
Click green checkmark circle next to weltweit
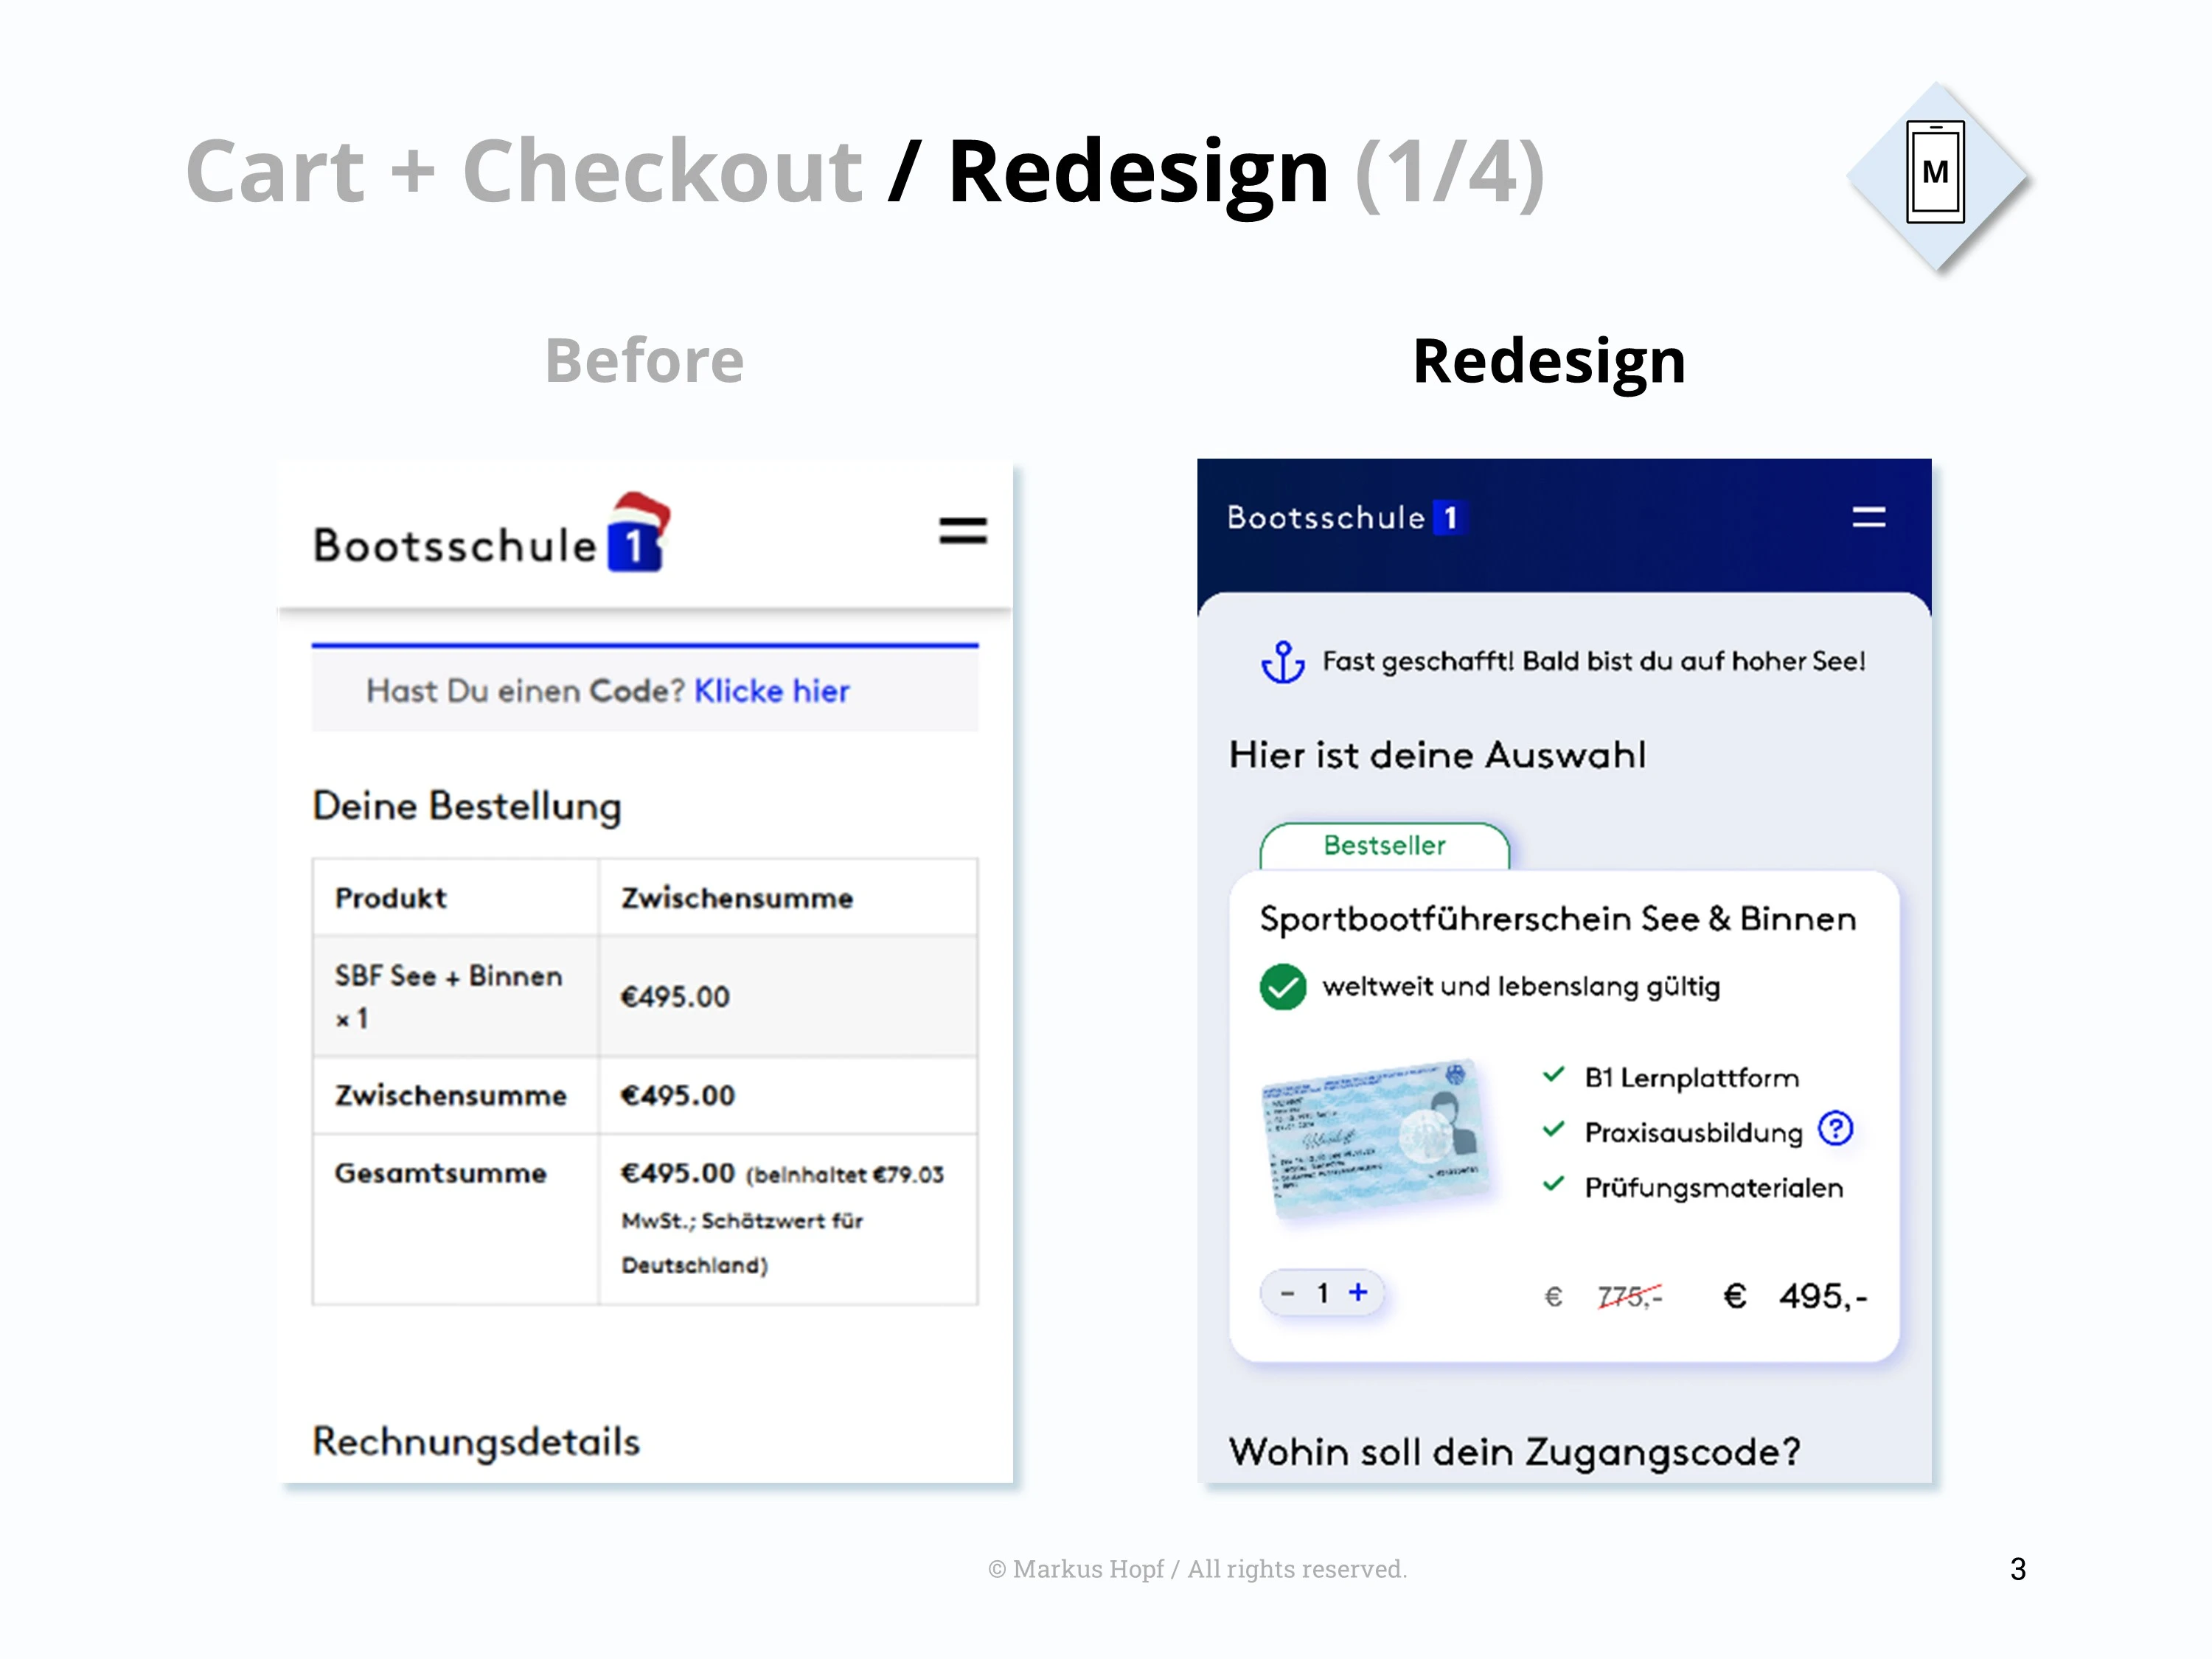1283,987
